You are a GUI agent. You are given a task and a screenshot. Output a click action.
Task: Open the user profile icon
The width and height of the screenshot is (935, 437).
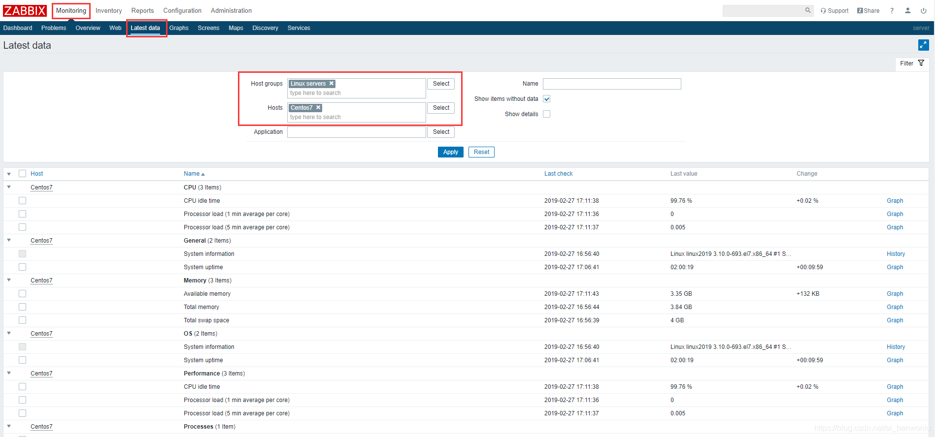point(907,10)
